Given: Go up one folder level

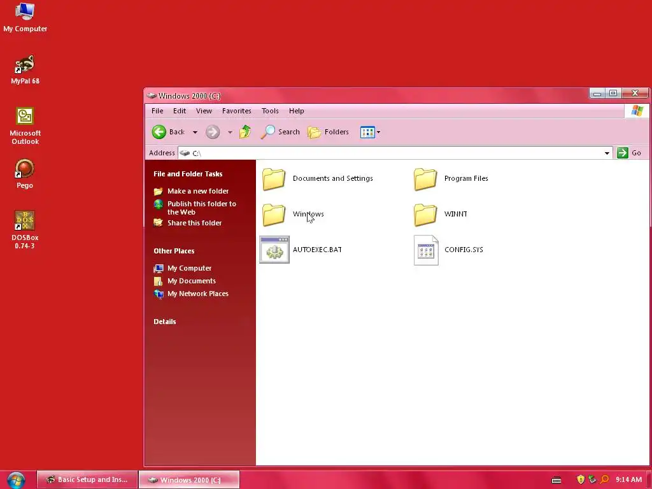Looking at the screenshot, I should click(x=245, y=132).
